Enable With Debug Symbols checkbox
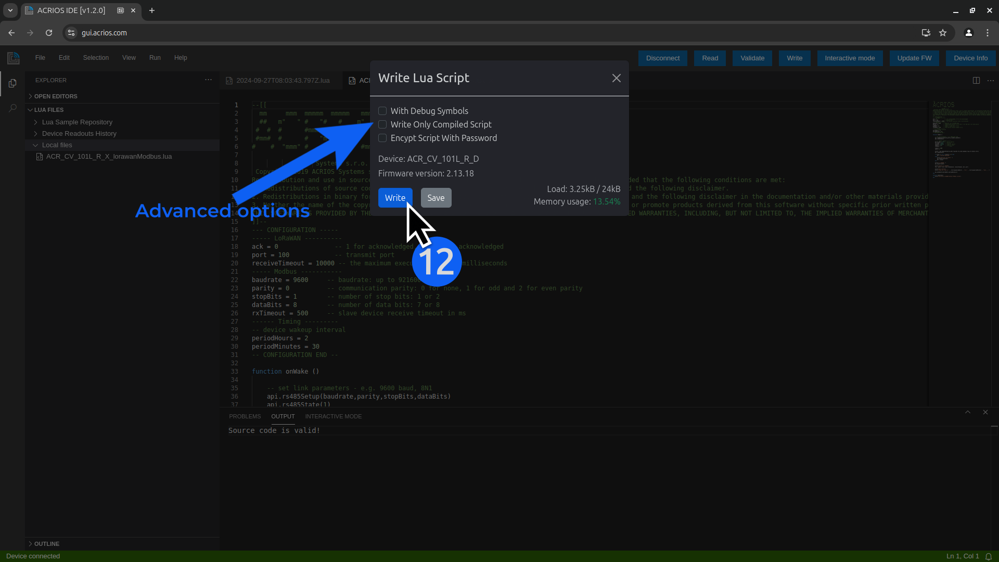Image resolution: width=999 pixels, height=562 pixels. (382, 110)
